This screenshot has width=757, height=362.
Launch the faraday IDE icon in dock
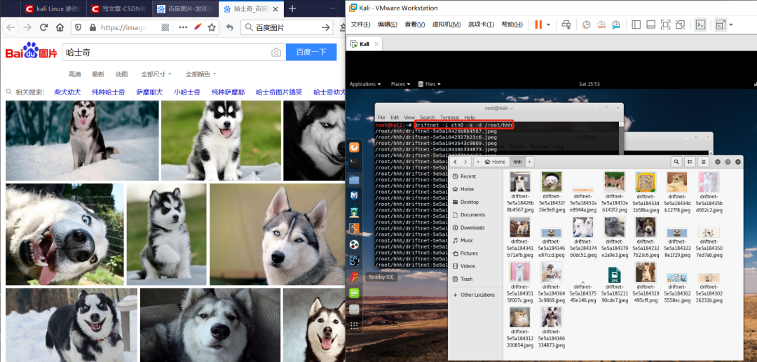click(354, 277)
